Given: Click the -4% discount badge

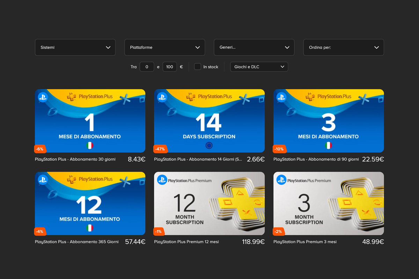Looking at the screenshot, I should click(x=40, y=232).
